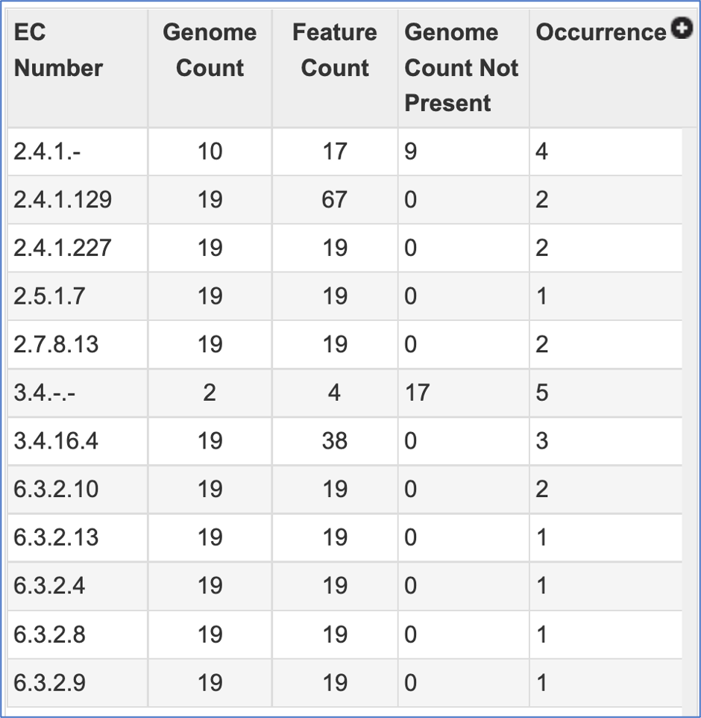Select the 2.4.1.129 row
The height and width of the screenshot is (718, 701).
tap(345, 199)
